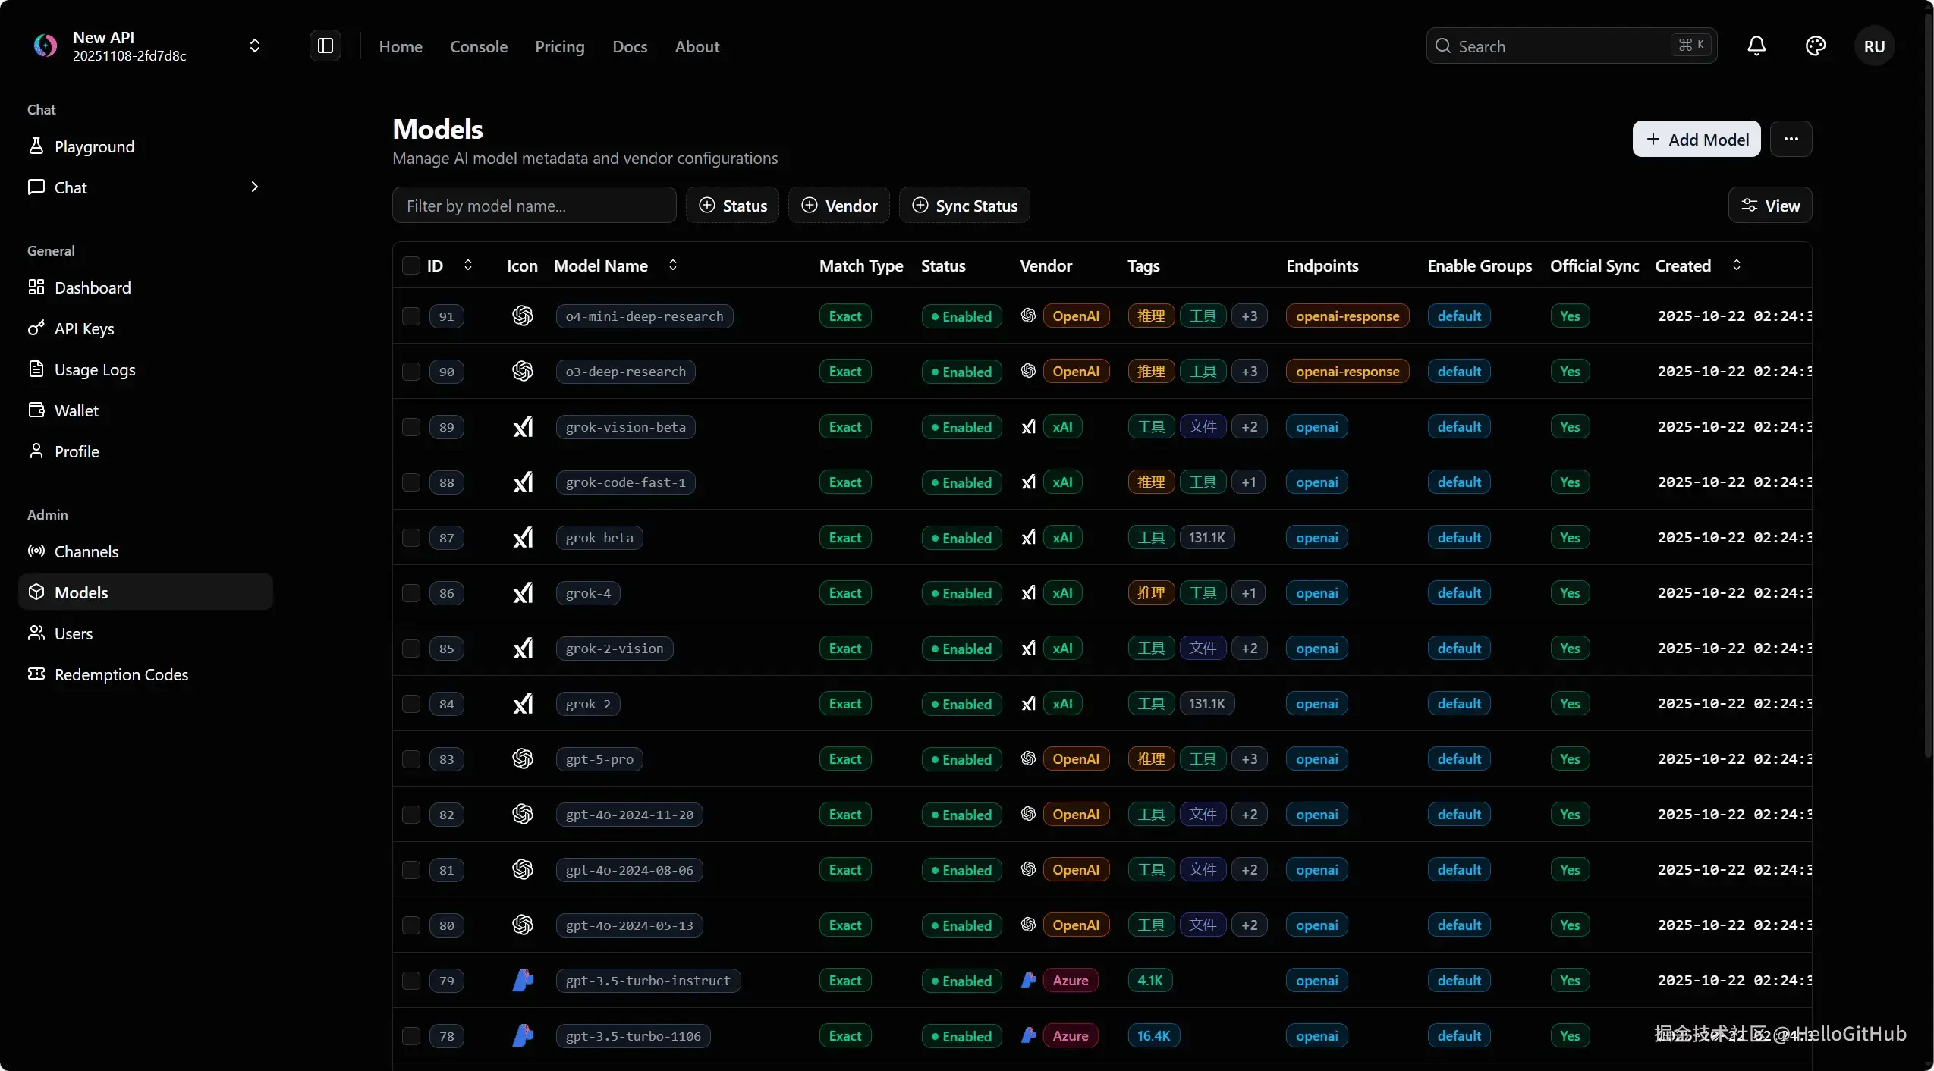Image resolution: width=1934 pixels, height=1071 pixels.
Task: Open the View column options button
Action: coord(1770,206)
